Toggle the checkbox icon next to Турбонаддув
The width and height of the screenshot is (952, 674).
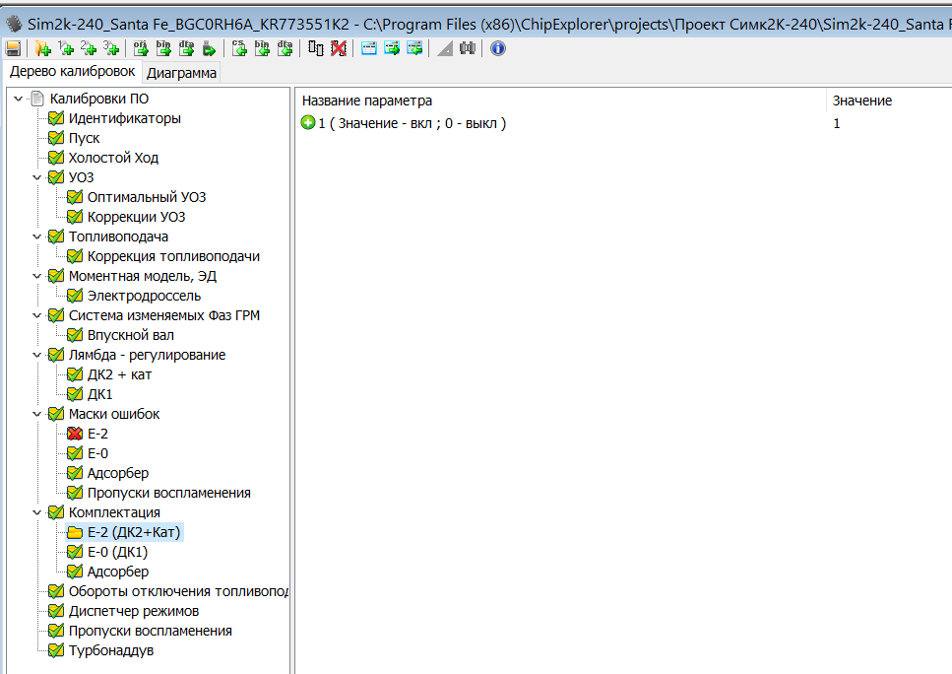[x=56, y=650]
